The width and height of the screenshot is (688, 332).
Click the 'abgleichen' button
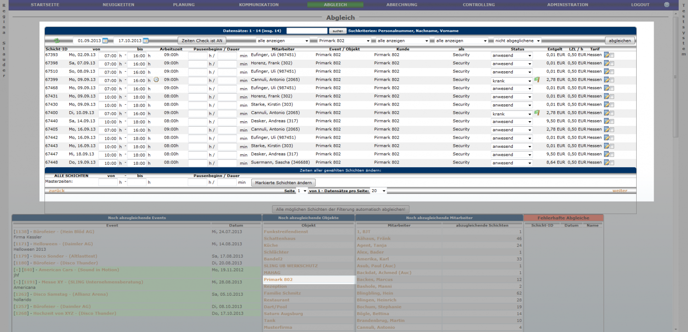tap(620, 41)
